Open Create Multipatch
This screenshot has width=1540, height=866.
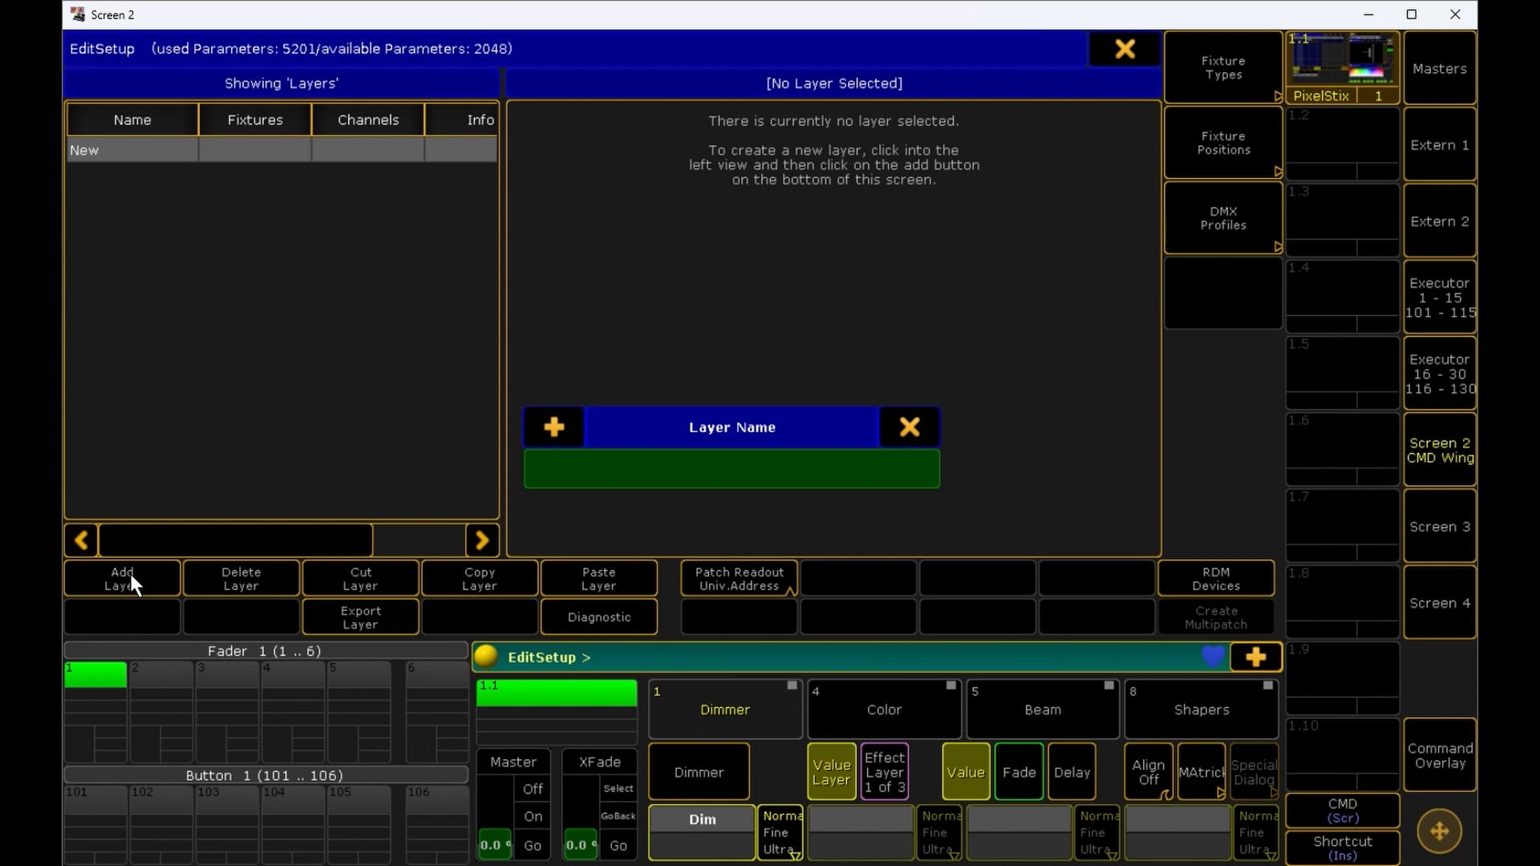(1216, 617)
